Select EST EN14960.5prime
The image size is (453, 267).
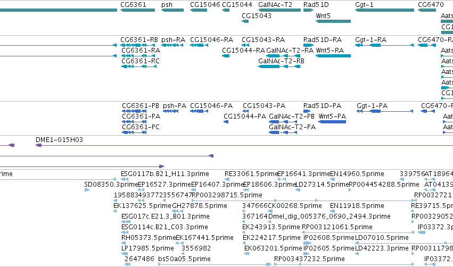tap(357, 174)
